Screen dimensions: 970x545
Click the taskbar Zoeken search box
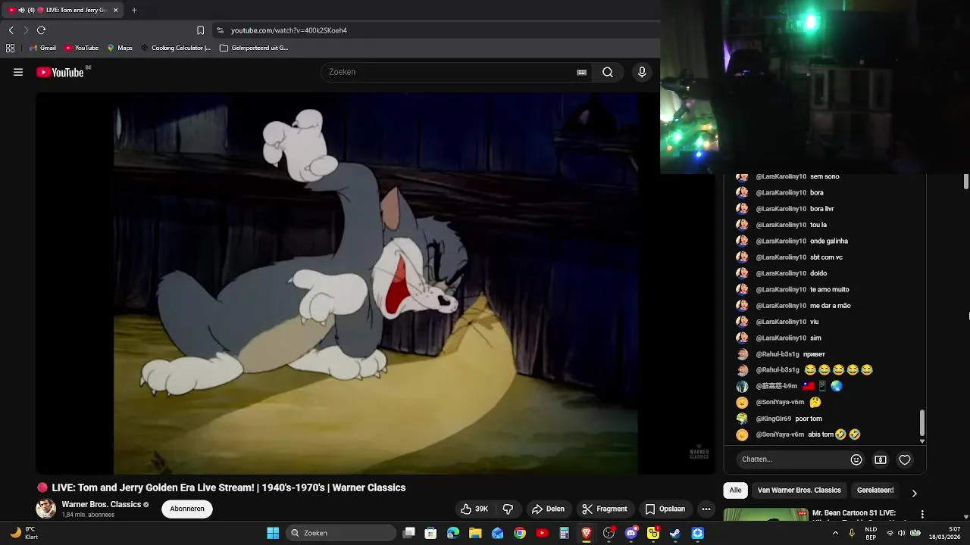341,533
